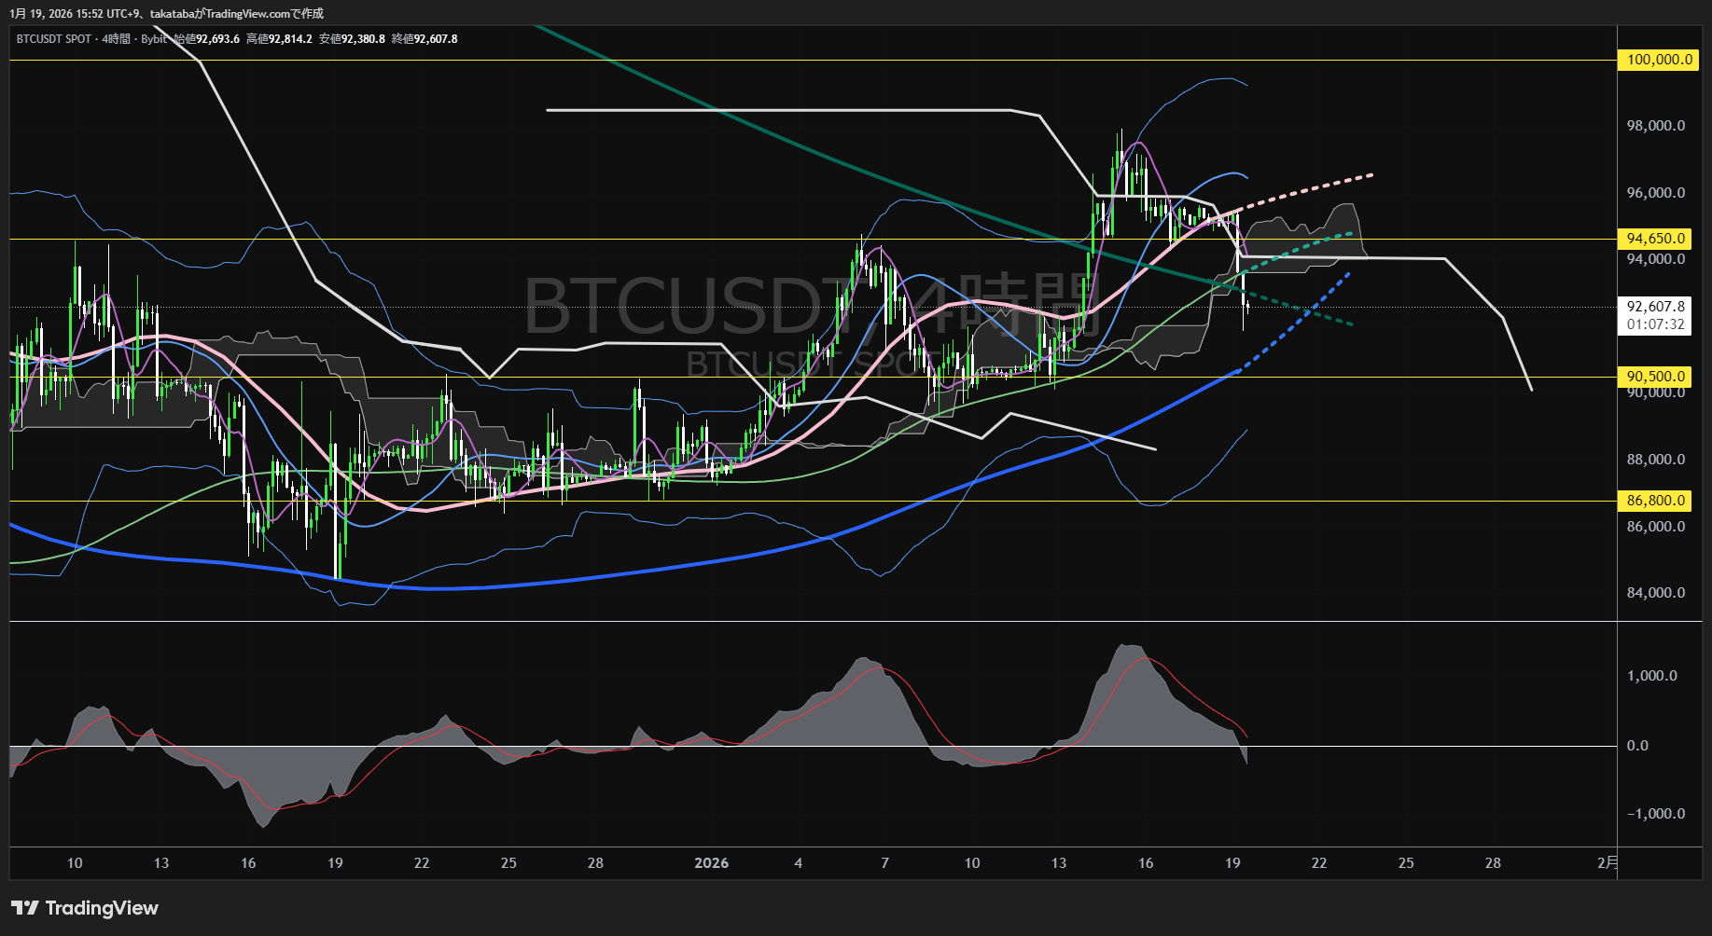Image resolution: width=1712 pixels, height=936 pixels.
Task: Click the −1,000.0 indicator axis value
Action: coord(1656,814)
